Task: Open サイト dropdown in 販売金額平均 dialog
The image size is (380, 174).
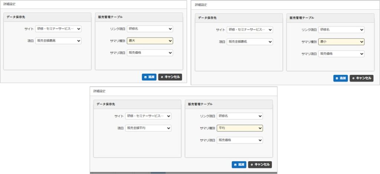Action: point(148,116)
